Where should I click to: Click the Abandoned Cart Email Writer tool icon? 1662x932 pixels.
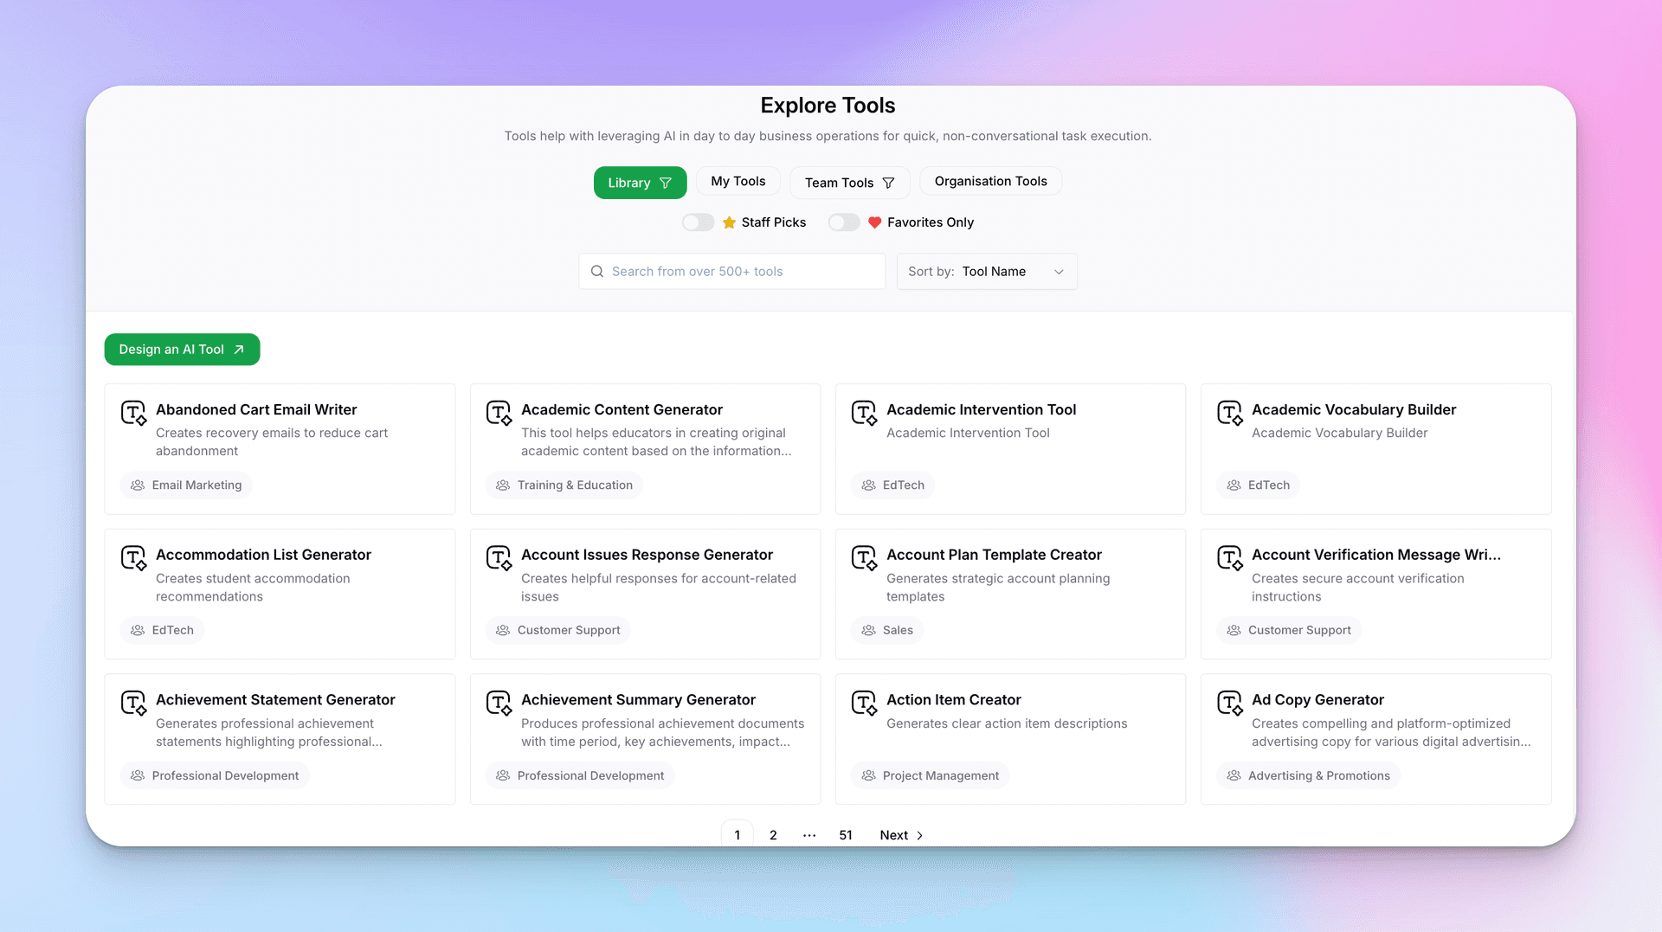click(134, 415)
